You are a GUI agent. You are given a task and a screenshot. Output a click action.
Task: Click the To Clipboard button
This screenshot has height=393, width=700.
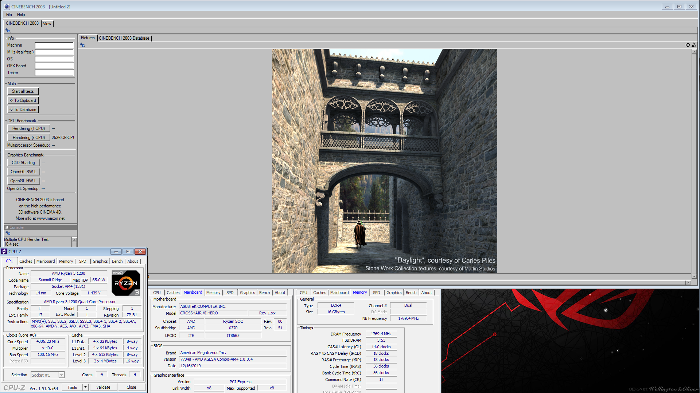[x=23, y=100]
